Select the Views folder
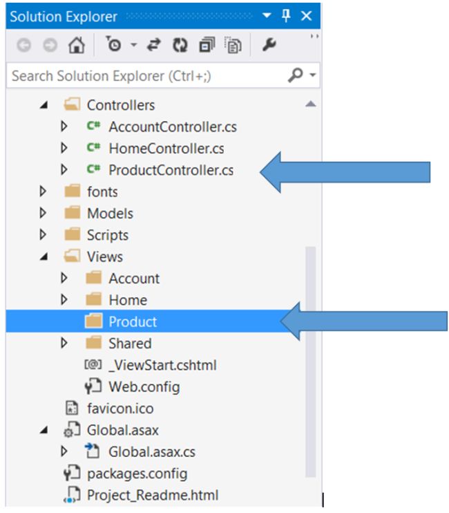The width and height of the screenshot is (449, 513). click(x=105, y=256)
